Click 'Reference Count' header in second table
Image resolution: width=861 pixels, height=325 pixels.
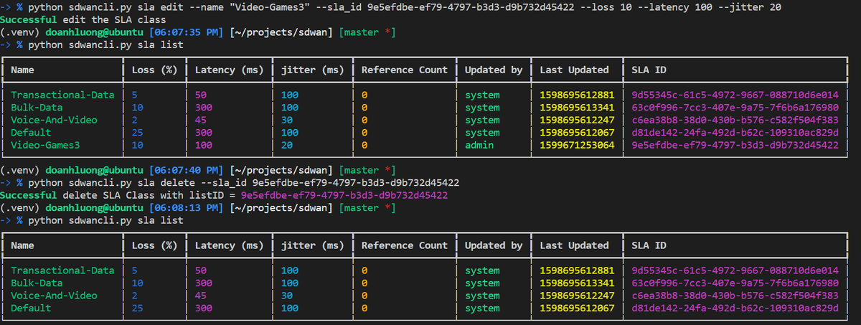[x=404, y=245]
